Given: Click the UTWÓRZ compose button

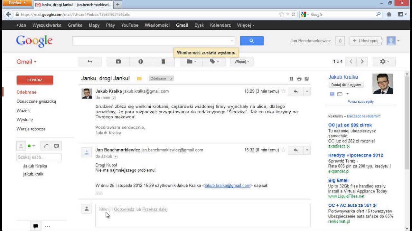Looking at the screenshot, I should point(35,80).
